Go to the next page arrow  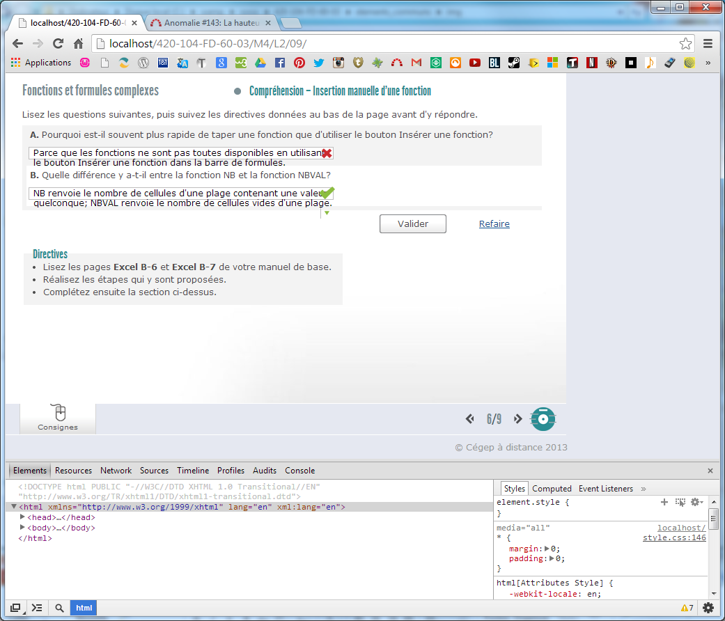pyautogui.click(x=517, y=419)
